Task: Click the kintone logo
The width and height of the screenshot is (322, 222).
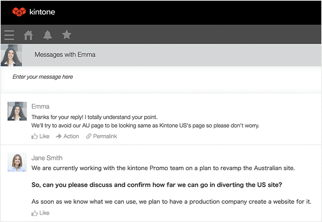Action: pos(34,12)
